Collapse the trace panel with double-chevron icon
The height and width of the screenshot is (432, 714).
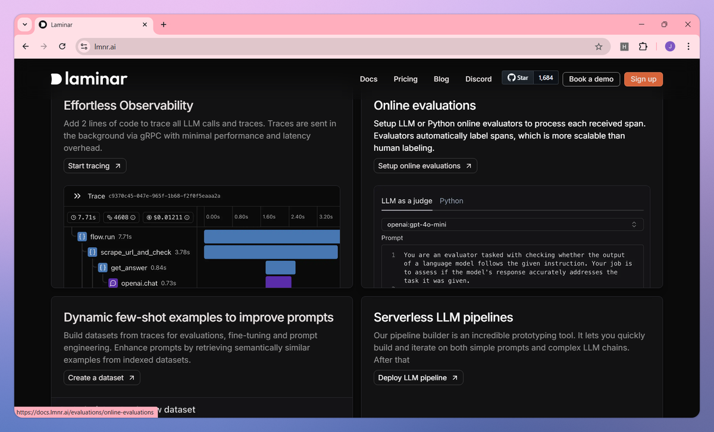point(77,196)
